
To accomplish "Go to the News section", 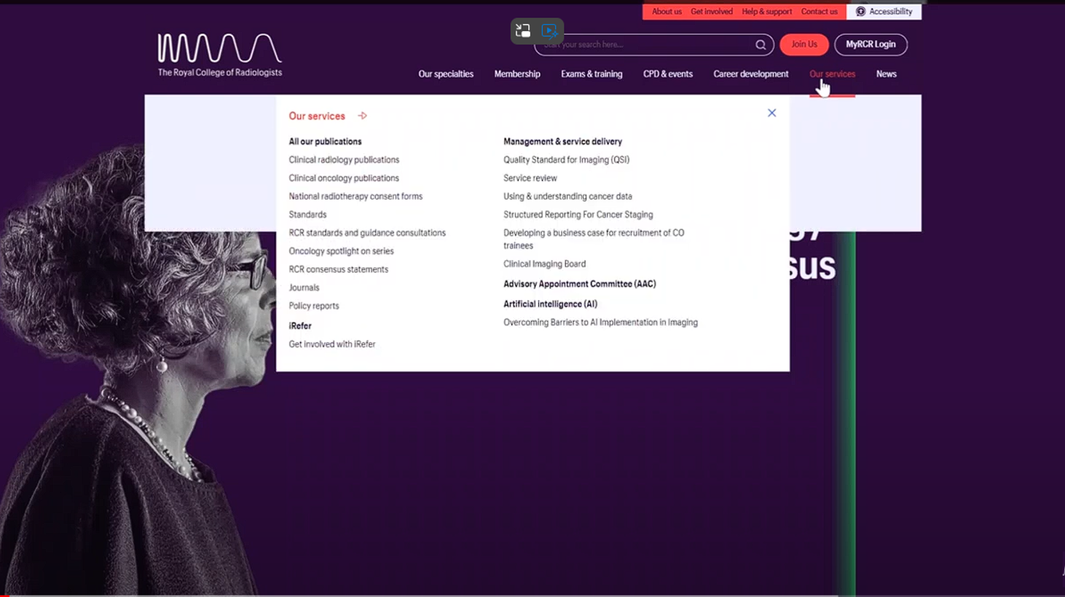I will coord(887,74).
